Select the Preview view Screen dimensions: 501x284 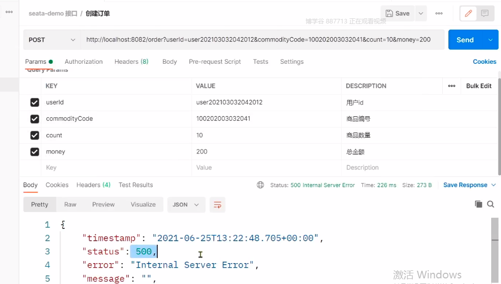tap(103, 204)
